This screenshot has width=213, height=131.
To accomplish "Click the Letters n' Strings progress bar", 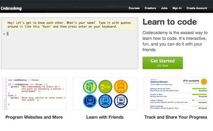I will (199, 100).
